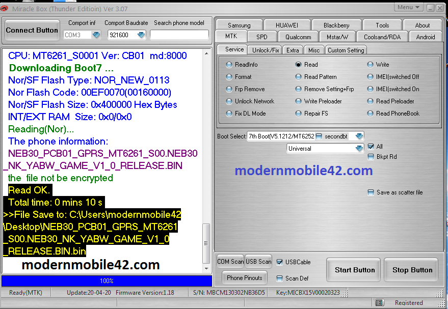Viewport: 448px width, 309px height.
Task: Open the Android tab
Action: [426, 37]
